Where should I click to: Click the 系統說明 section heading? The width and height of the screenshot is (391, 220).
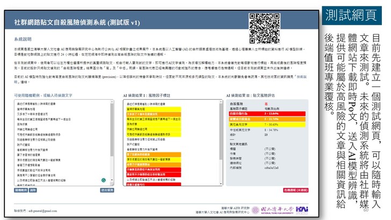[x=23, y=40]
